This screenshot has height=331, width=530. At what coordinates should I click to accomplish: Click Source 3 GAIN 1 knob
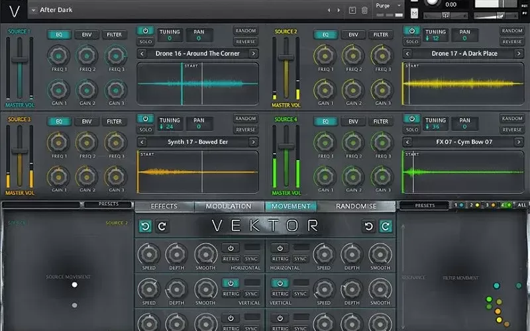pyautogui.click(x=58, y=177)
